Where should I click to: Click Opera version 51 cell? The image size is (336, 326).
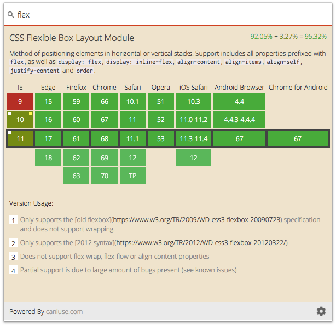point(161,101)
